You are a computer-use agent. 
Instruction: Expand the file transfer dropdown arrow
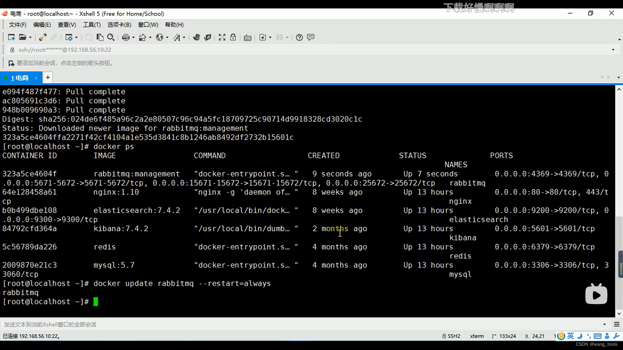(x=150, y=38)
